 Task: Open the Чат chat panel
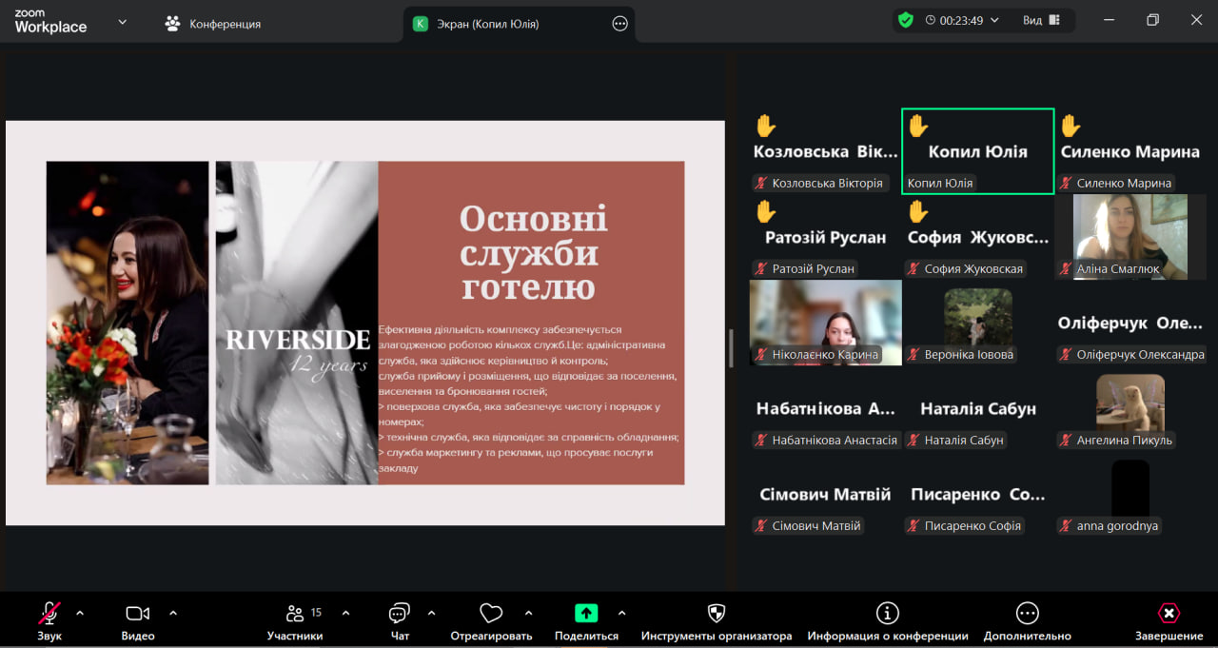click(400, 614)
